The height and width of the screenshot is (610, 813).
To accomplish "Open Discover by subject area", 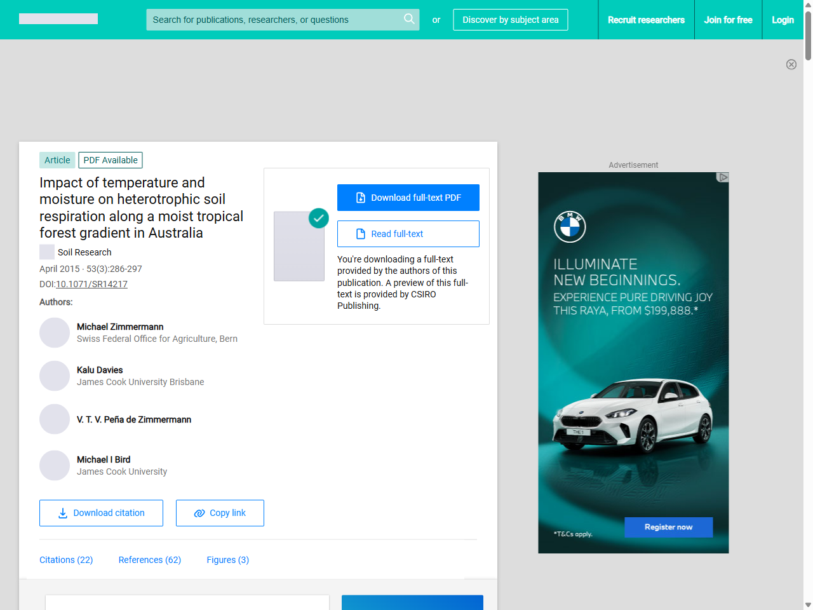I will coord(510,20).
